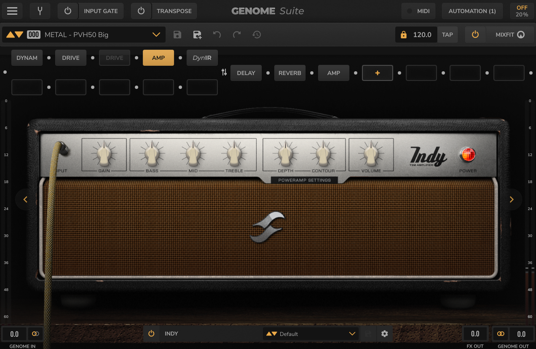The width and height of the screenshot is (536, 349).
Task: Select the dimmed DRIVE block
Action: (115, 58)
